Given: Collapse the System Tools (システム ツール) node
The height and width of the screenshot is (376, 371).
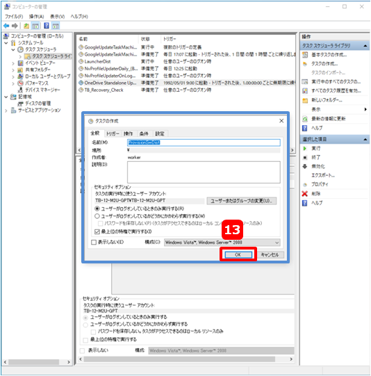Looking at the screenshot, I should pos(6,43).
